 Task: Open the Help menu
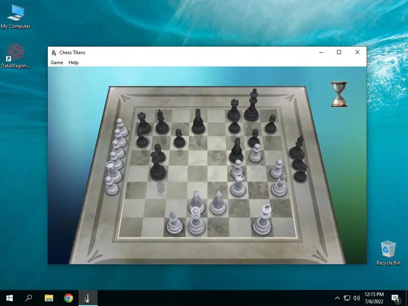(73, 63)
